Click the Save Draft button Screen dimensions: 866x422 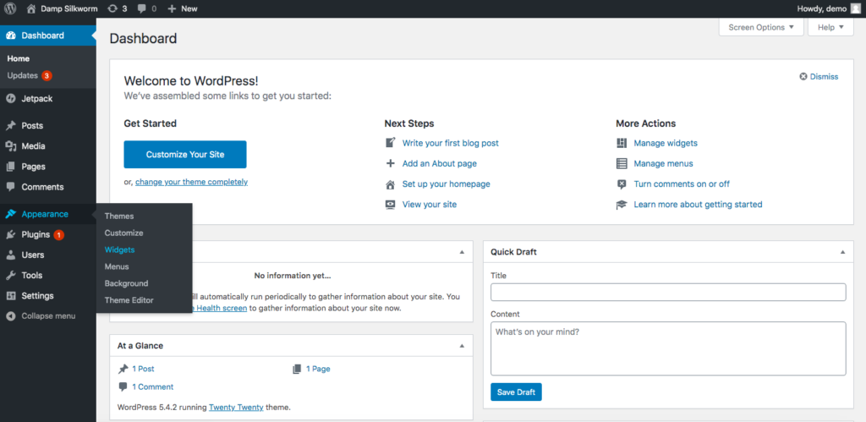(x=517, y=392)
